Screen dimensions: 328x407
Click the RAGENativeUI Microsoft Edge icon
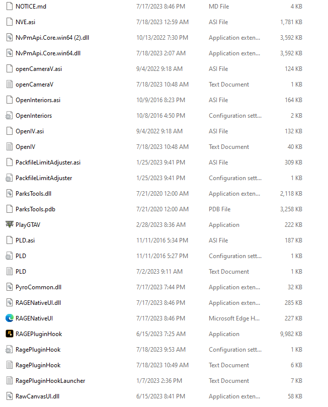click(x=10, y=318)
